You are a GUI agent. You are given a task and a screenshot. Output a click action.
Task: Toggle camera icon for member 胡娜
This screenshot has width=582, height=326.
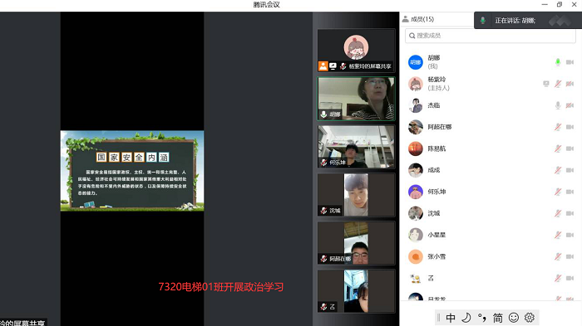[x=570, y=62]
